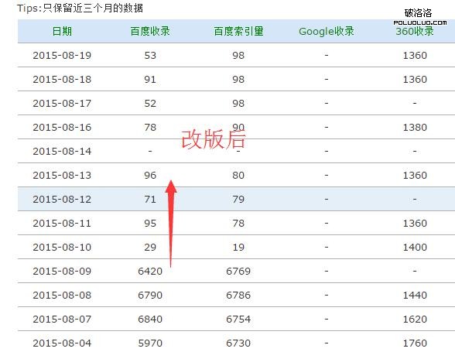Select the date 2015-08-14
The height and width of the screenshot is (352, 455).
62,151
